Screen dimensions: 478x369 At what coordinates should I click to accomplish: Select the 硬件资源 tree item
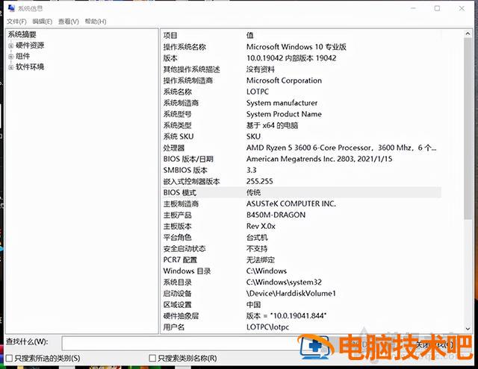[30, 45]
